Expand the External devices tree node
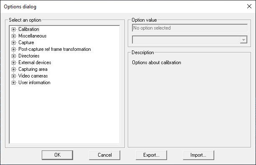 (13, 63)
